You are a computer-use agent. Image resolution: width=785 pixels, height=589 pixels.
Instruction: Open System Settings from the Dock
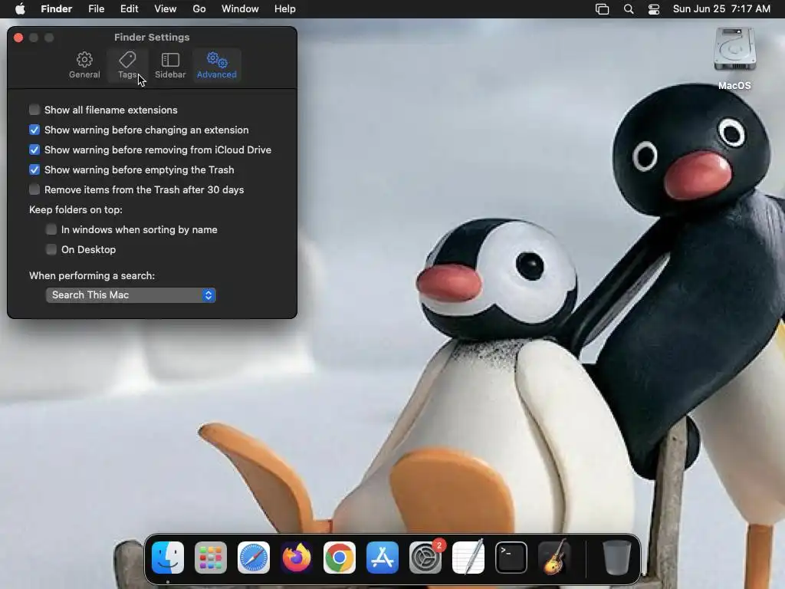pos(425,558)
